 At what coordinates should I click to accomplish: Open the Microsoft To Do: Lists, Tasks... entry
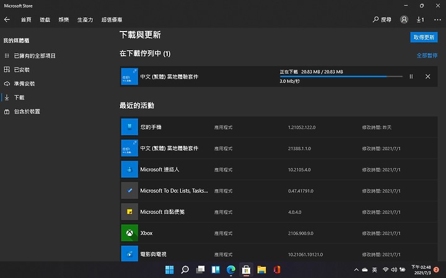tap(174, 191)
